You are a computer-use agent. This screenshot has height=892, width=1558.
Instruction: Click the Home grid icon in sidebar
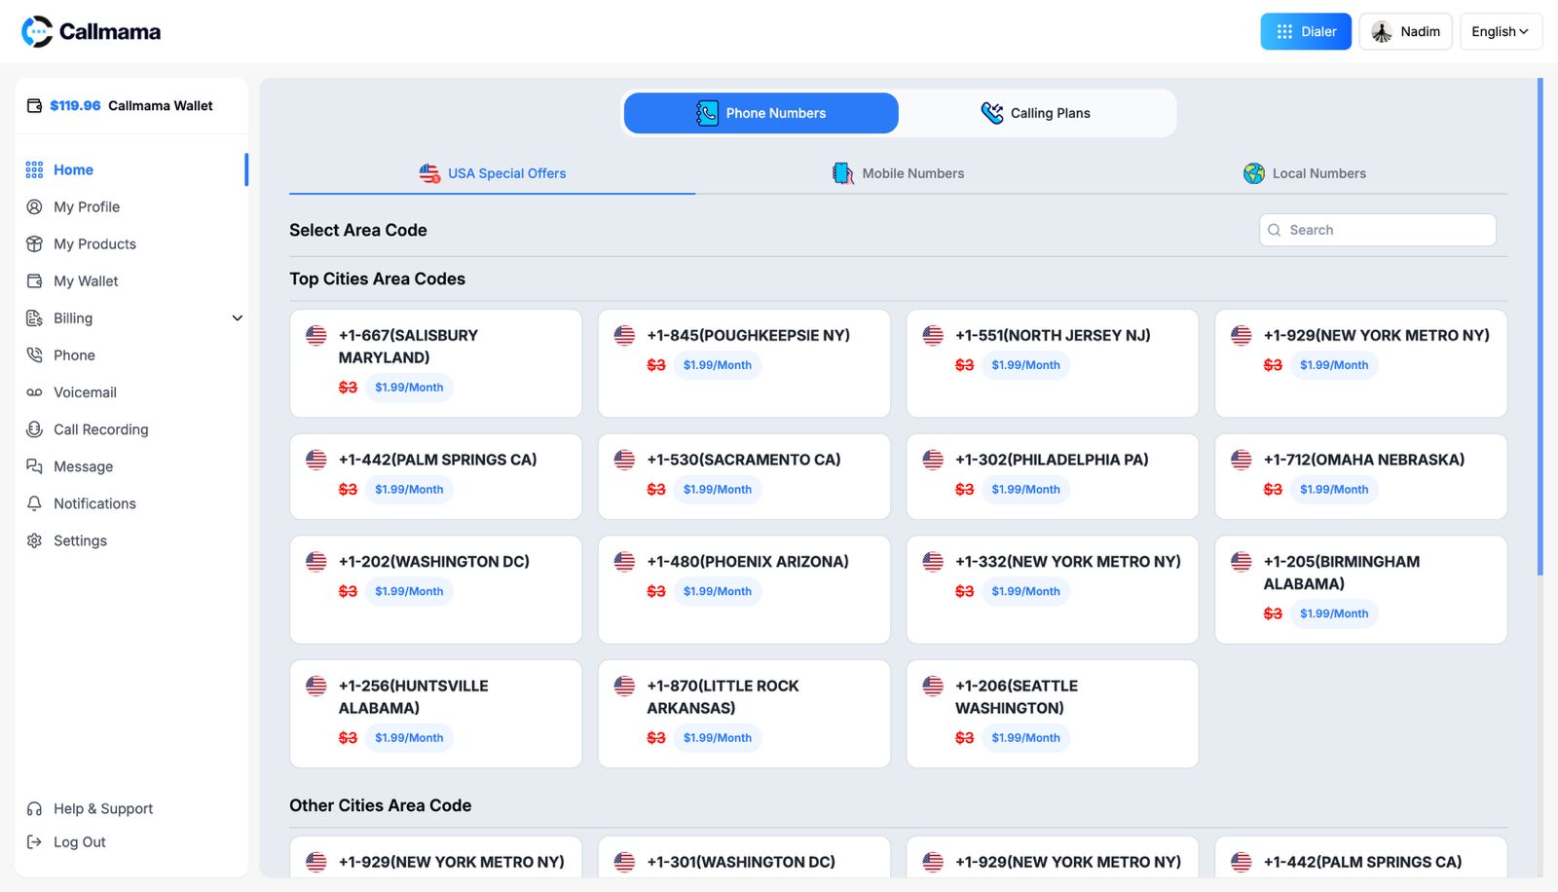pos(34,169)
